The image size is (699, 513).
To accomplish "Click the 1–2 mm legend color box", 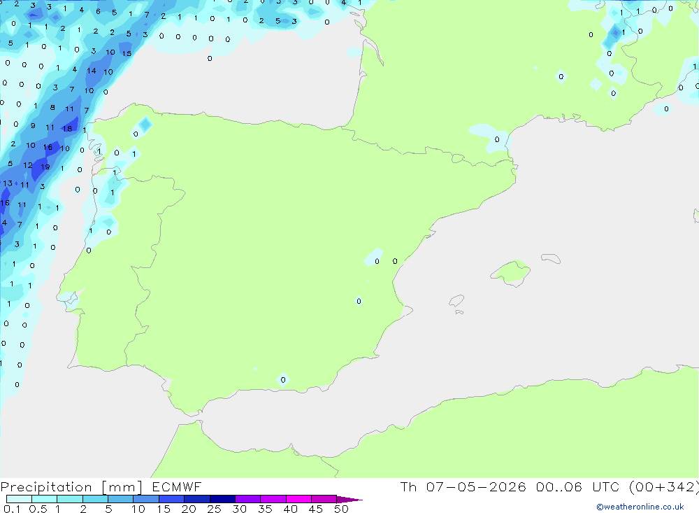I will pos(70,499).
